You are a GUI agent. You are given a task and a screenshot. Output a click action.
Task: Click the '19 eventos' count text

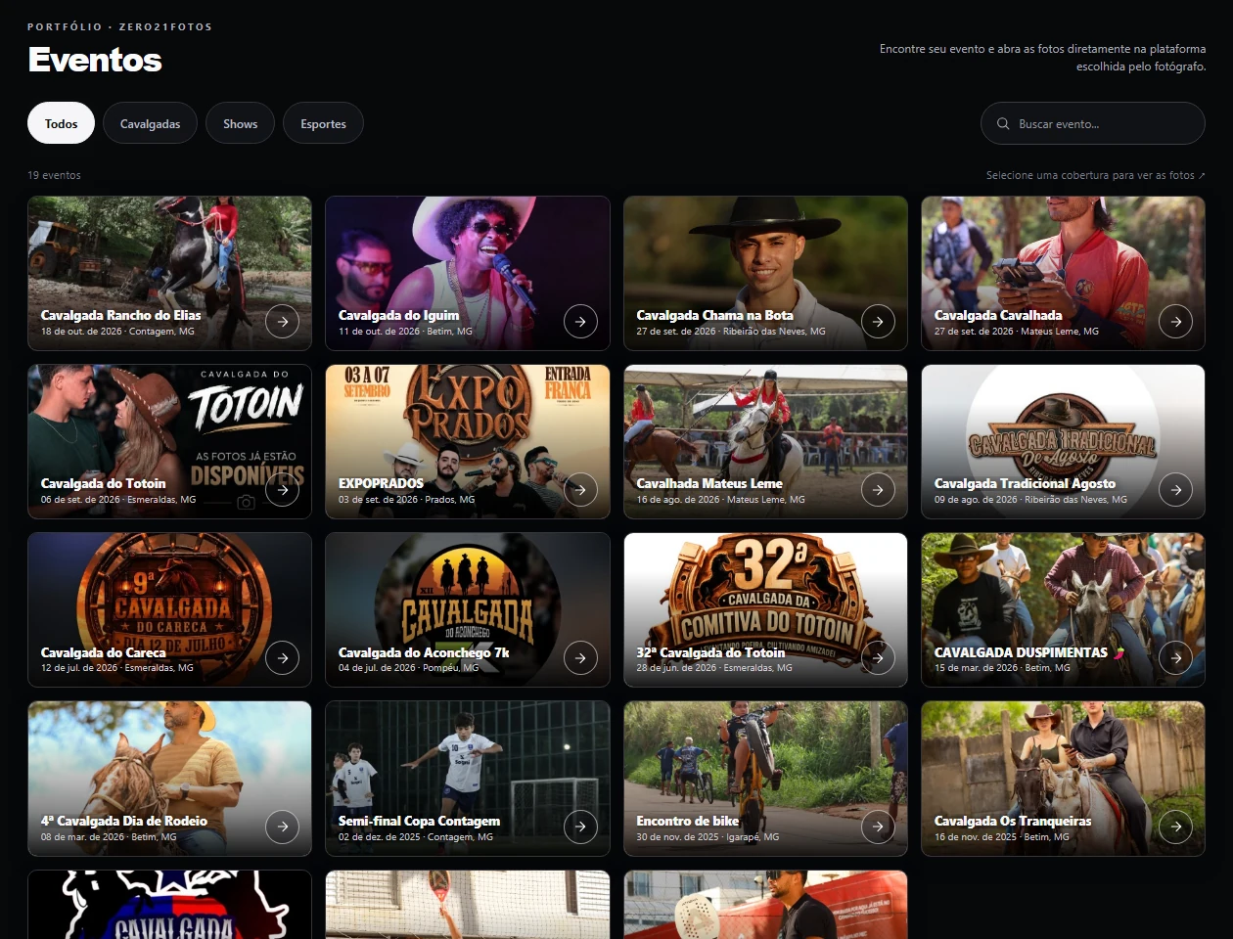pyautogui.click(x=54, y=175)
